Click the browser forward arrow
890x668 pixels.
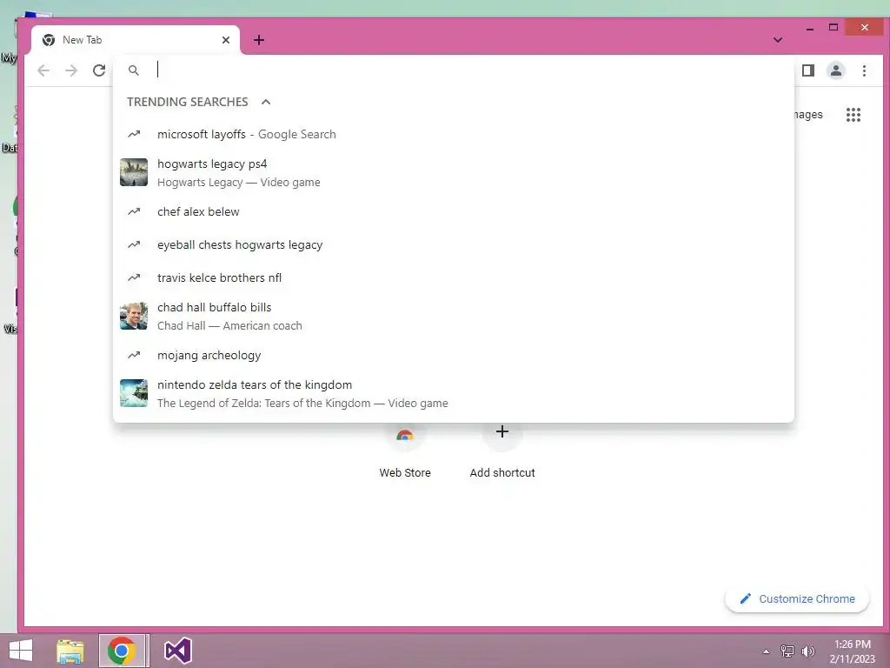71,70
